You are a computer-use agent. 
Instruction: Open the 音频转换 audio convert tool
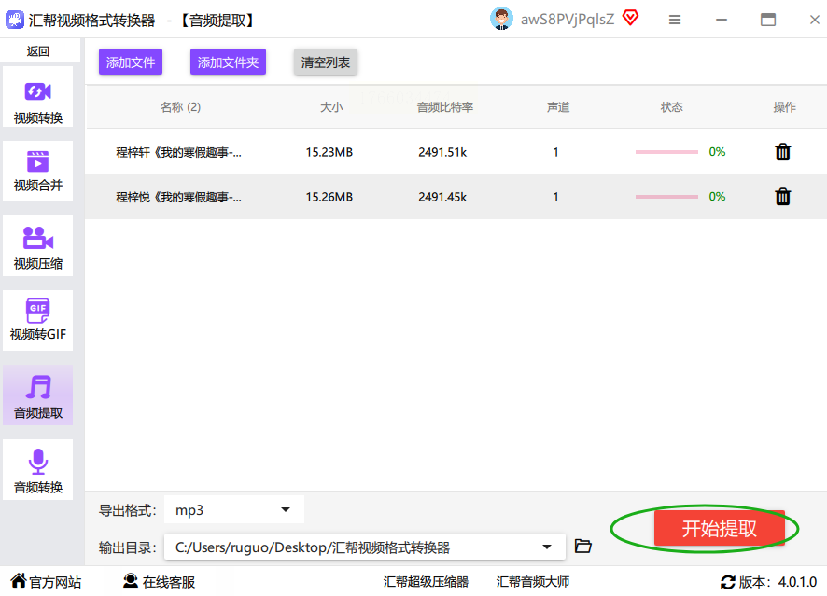pyautogui.click(x=38, y=469)
